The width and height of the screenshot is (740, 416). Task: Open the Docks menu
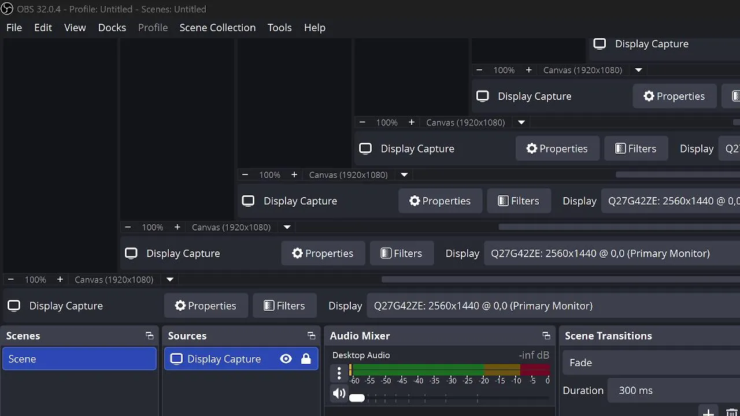tap(112, 28)
